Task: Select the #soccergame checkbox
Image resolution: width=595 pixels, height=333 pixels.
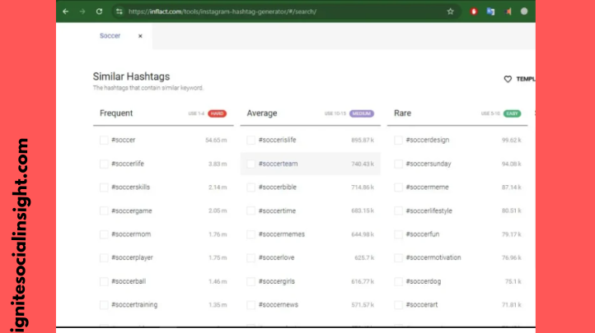Action: [x=104, y=210]
